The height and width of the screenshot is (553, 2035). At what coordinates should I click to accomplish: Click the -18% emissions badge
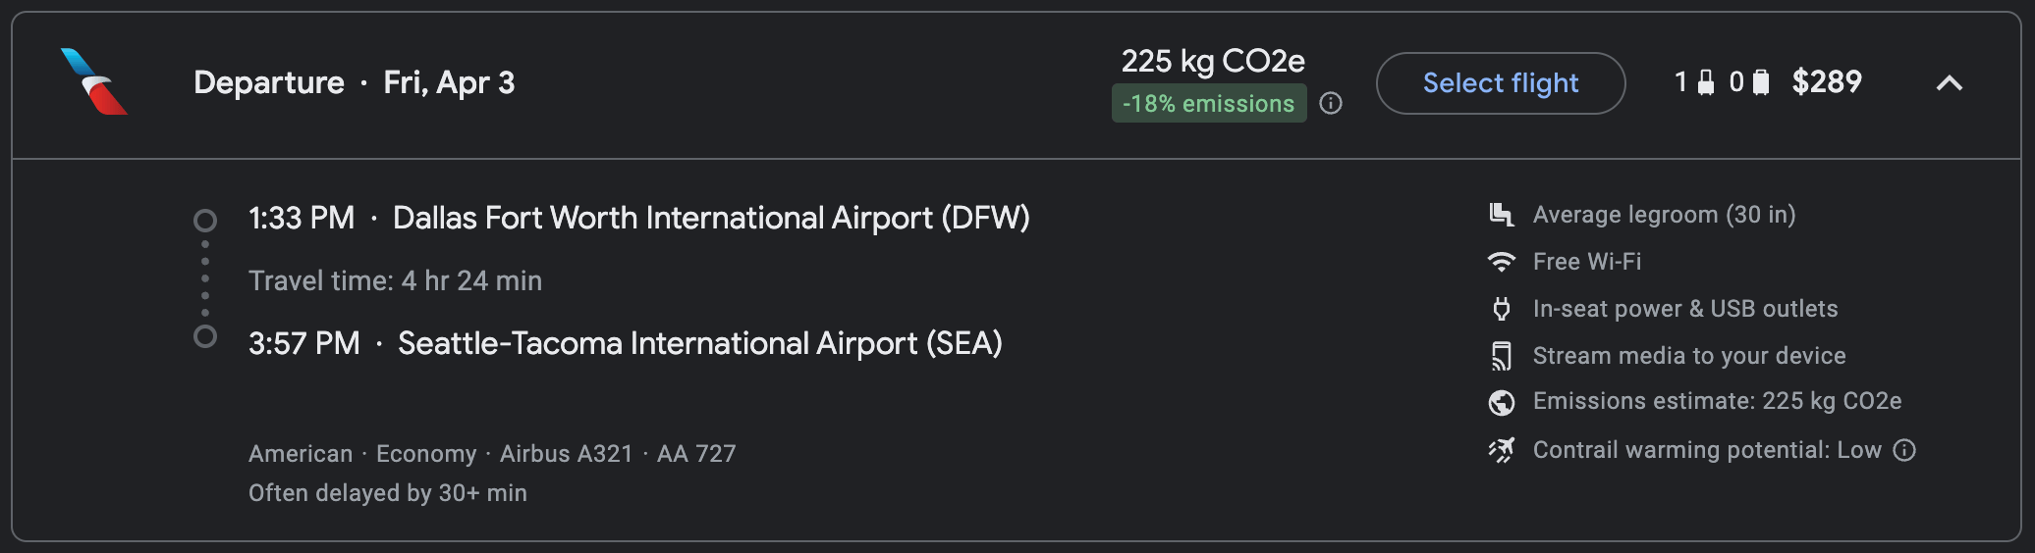(1208, 104)
